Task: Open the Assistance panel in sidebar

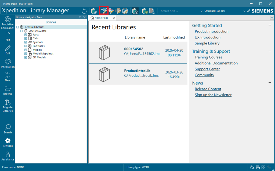Action: point(8,156)
